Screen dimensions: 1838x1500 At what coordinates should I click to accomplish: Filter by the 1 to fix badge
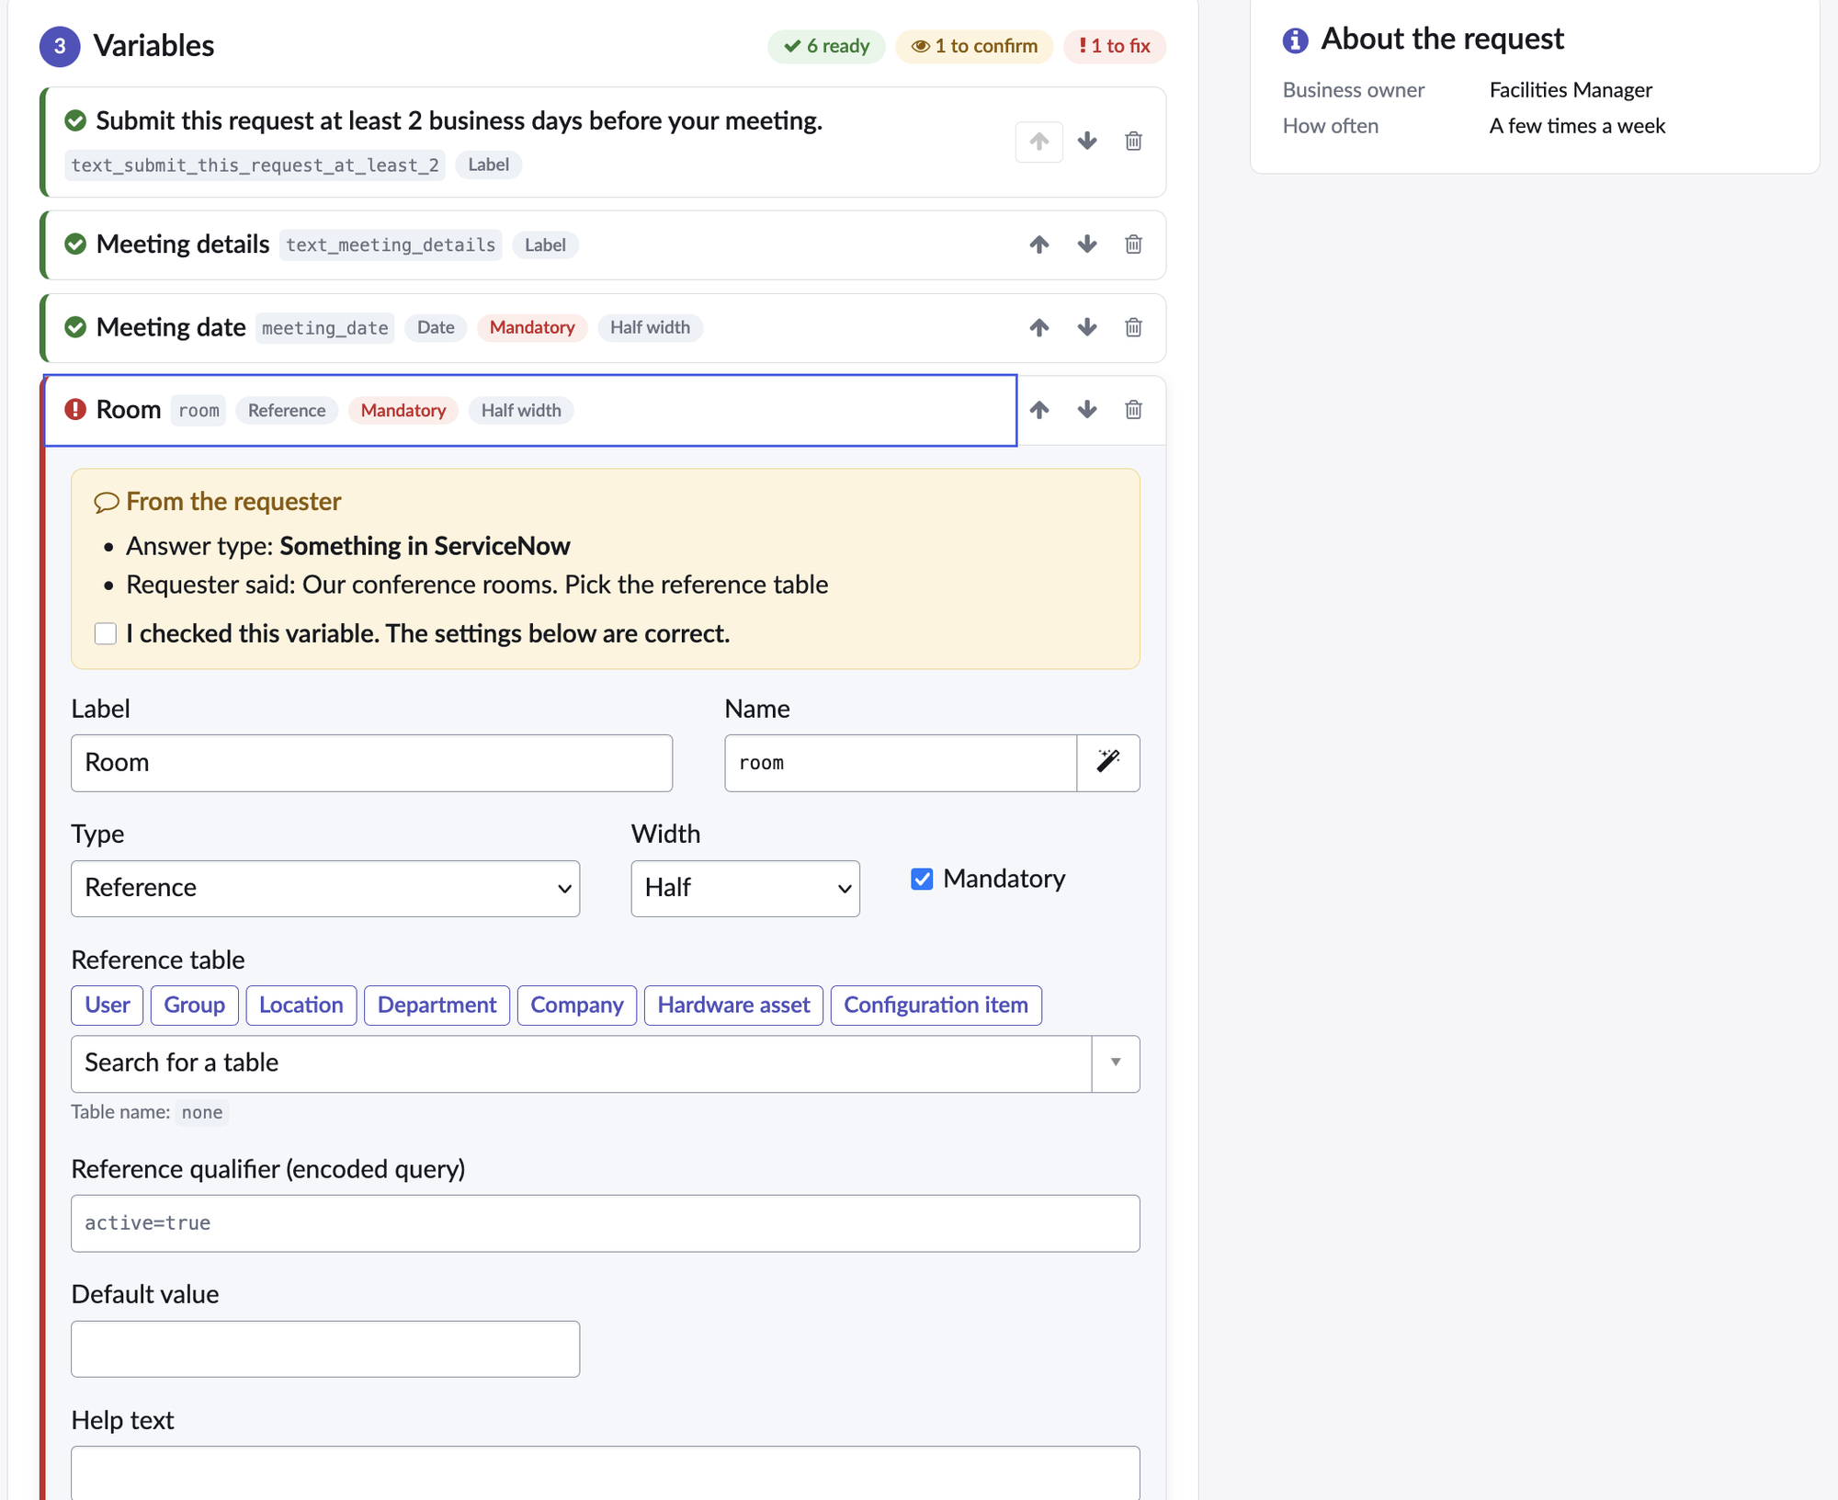(x=1115, y=46)
